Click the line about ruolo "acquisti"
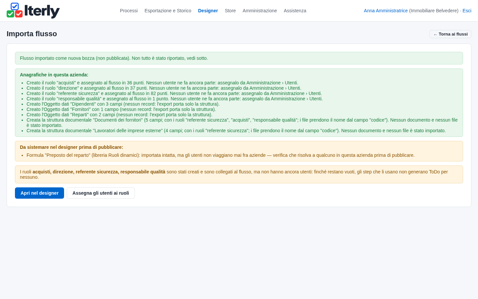This screenshot has width=478, height=299. point(162,83)
